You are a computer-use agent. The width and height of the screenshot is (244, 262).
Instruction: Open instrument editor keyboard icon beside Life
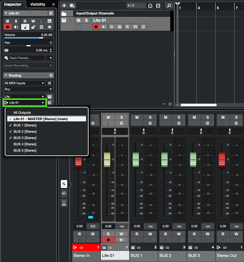pos(49,96)
